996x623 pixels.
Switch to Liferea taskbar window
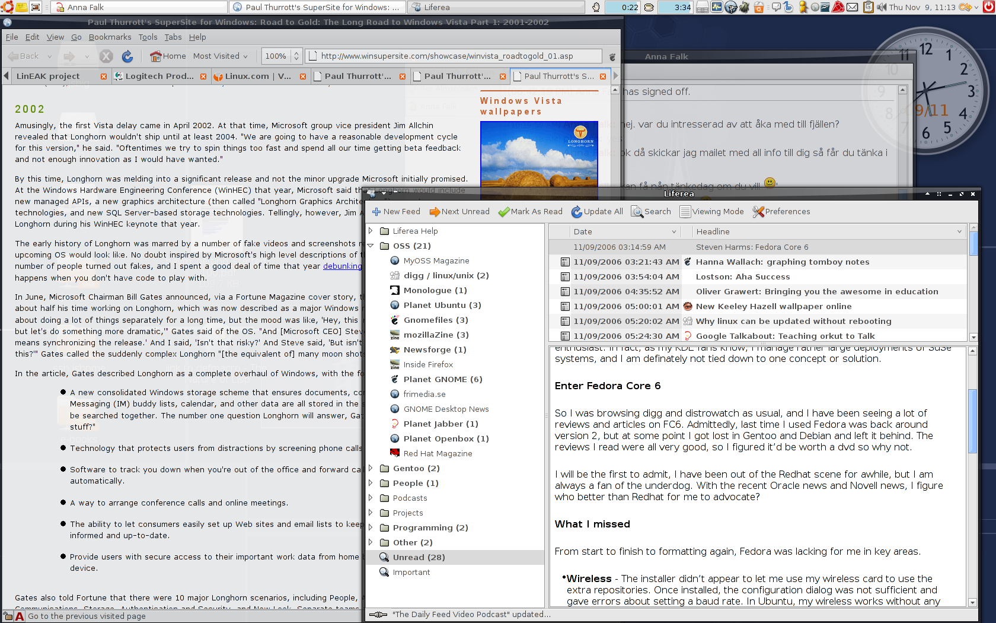click(x=496, y=7)
